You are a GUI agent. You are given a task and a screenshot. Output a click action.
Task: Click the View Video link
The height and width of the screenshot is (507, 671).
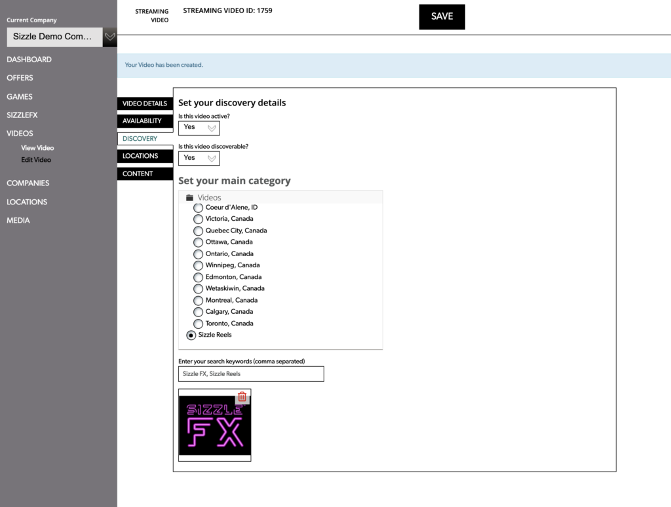pos(37,148)
